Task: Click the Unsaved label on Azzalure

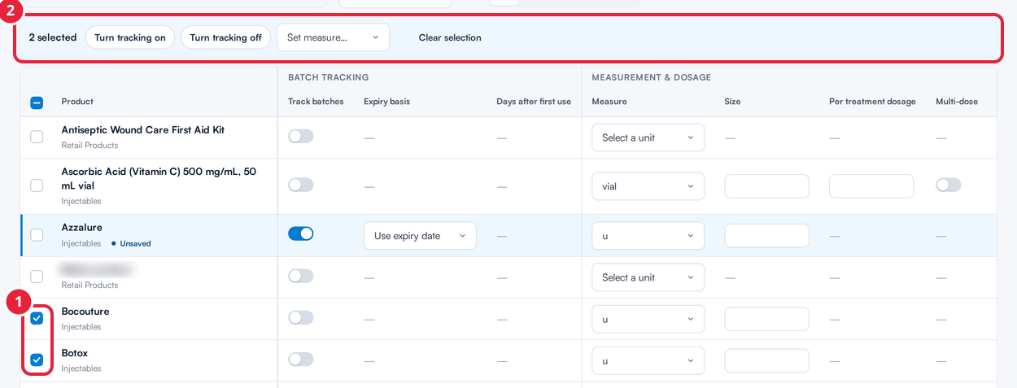Action: click(136, 243)
